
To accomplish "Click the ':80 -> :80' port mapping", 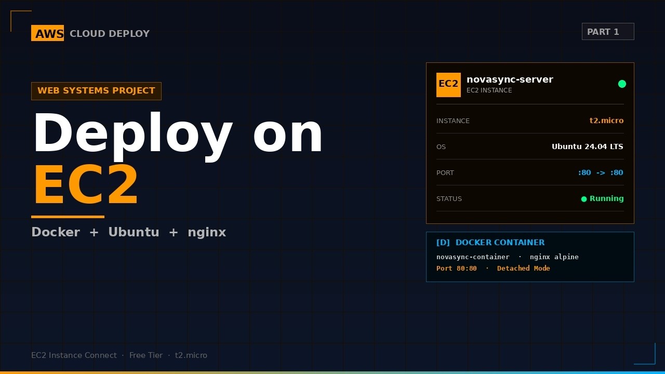I will click(601, 172).
